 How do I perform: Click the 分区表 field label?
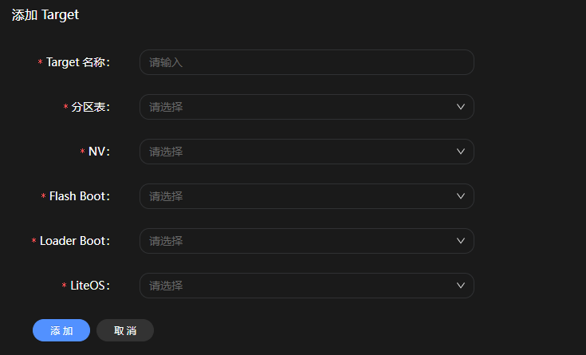coord(90,107)
